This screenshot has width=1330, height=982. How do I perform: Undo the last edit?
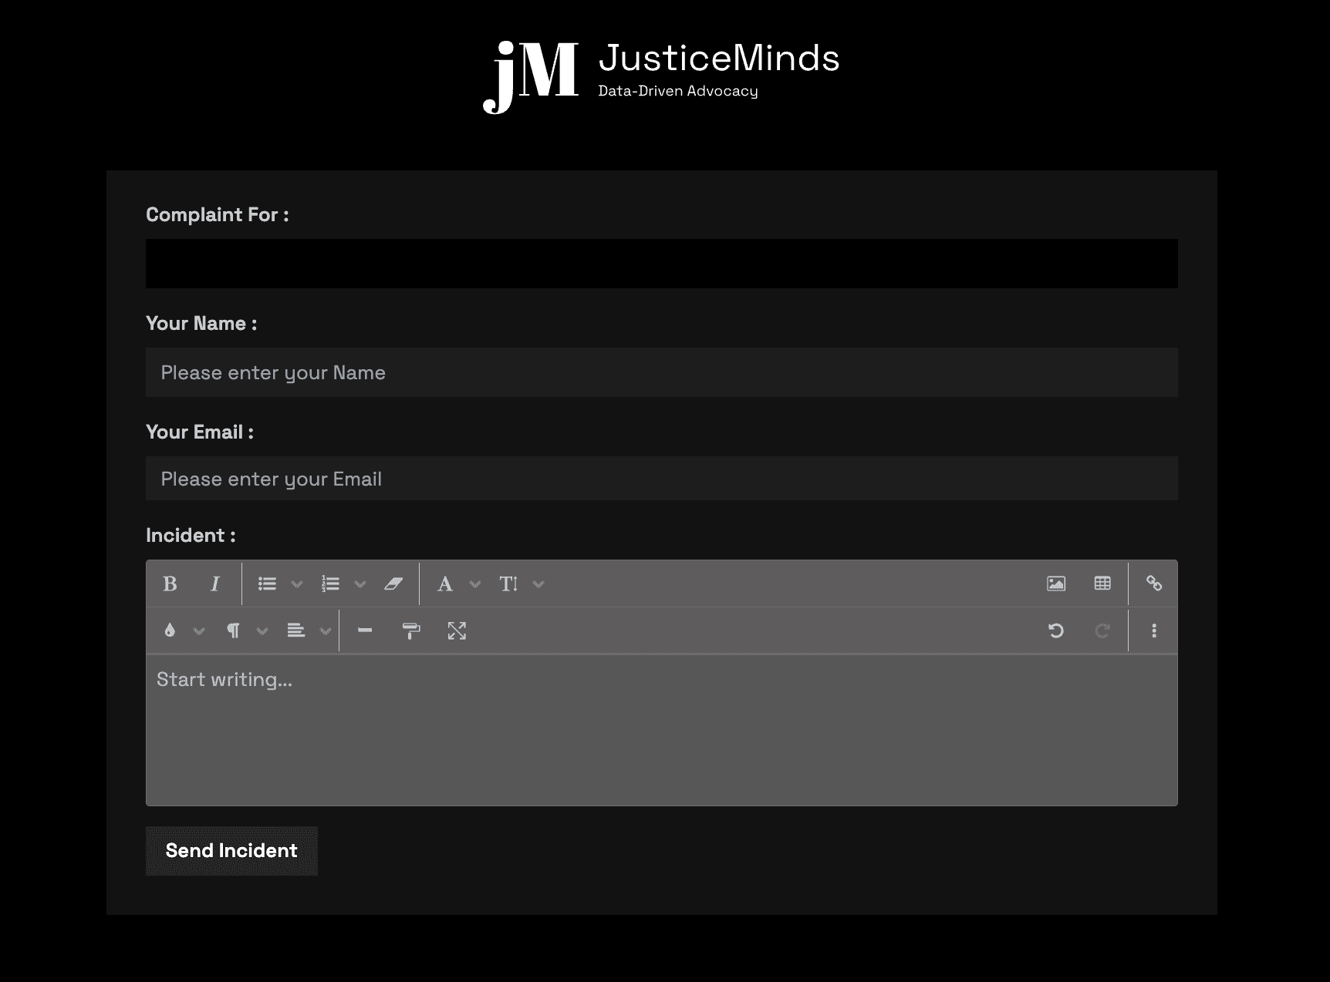point(1056,631)
